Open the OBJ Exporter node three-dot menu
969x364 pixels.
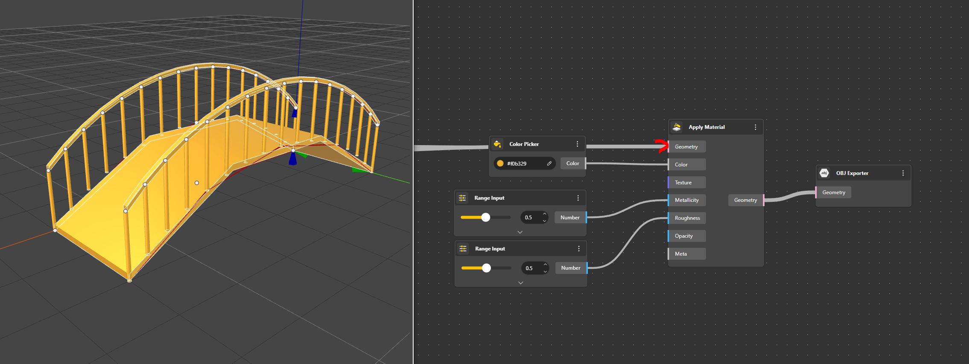pos(903,173)
